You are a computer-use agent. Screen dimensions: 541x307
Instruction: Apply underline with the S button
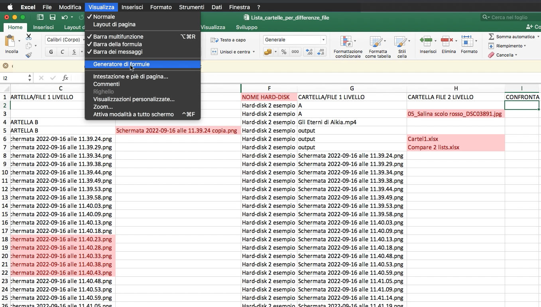(x=74, y=52)
